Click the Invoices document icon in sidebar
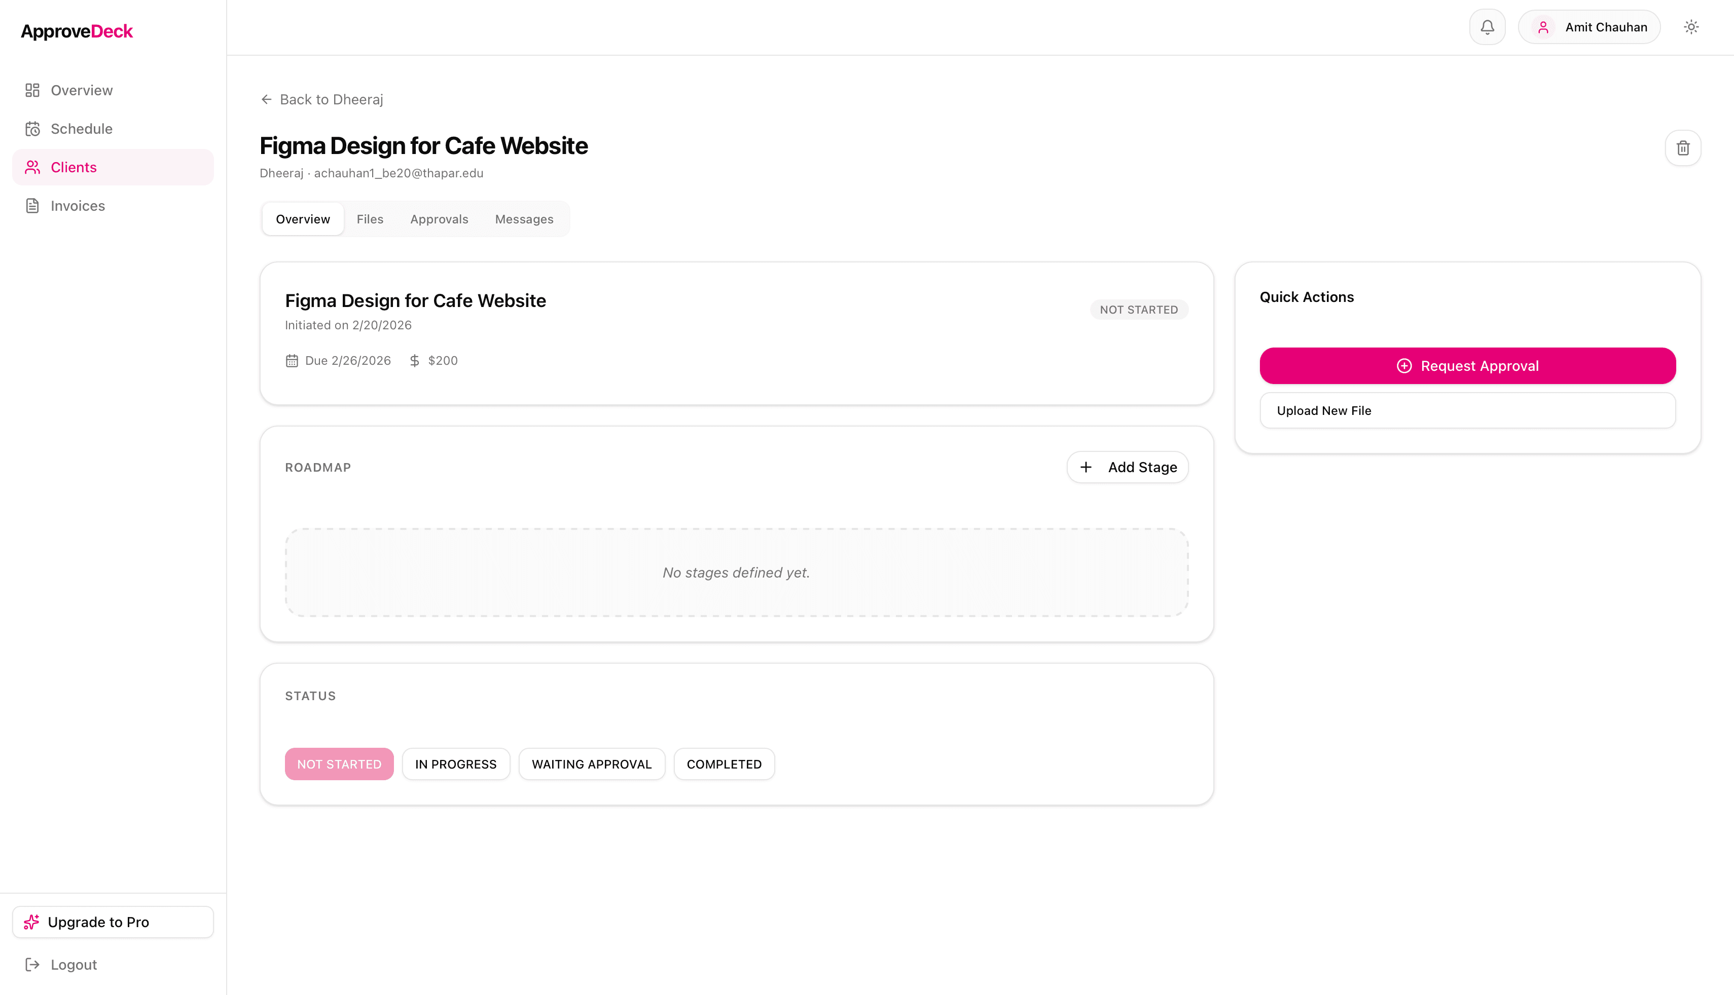The image size is (1734, 995). pyautogui.click(x=32, y=206)
